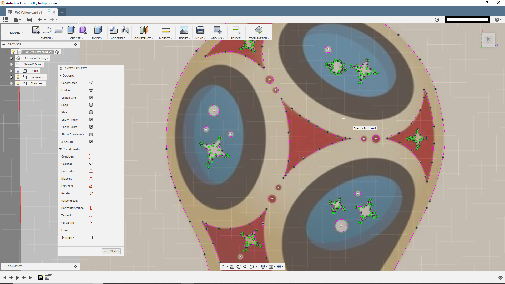This screenshot has height=284, width=505.
Task: Click the Save icon
Action: [x=29, y=20]
